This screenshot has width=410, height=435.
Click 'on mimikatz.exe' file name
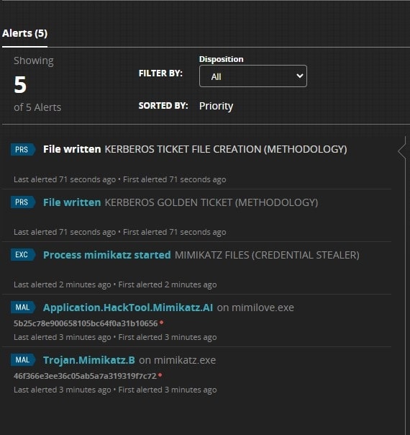pyautogui.click(x=177, y=360)
